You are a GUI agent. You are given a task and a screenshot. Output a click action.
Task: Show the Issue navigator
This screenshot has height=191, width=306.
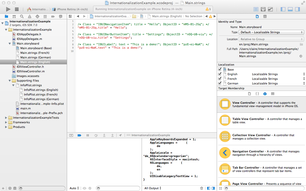[x=29, y=16]
